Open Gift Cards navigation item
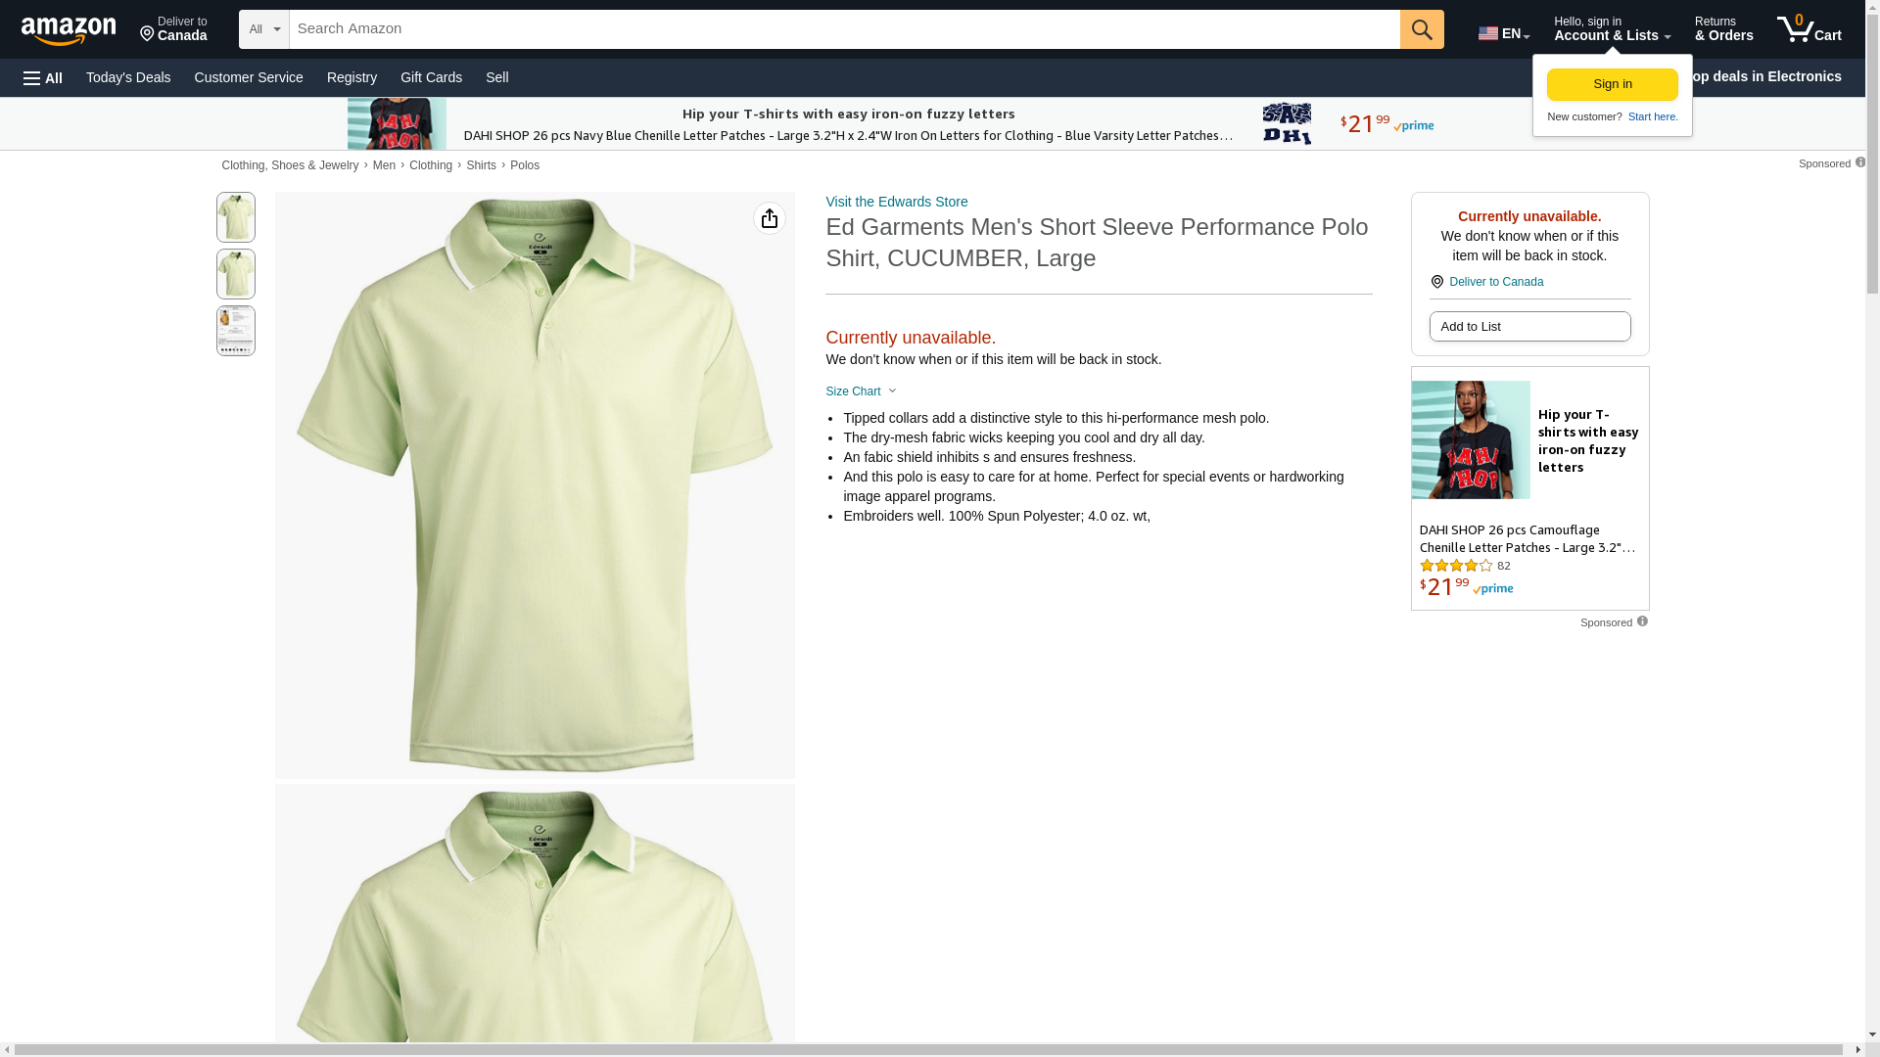The width and height of the screenshot is (1880, 1057). [x=431, y=77]
